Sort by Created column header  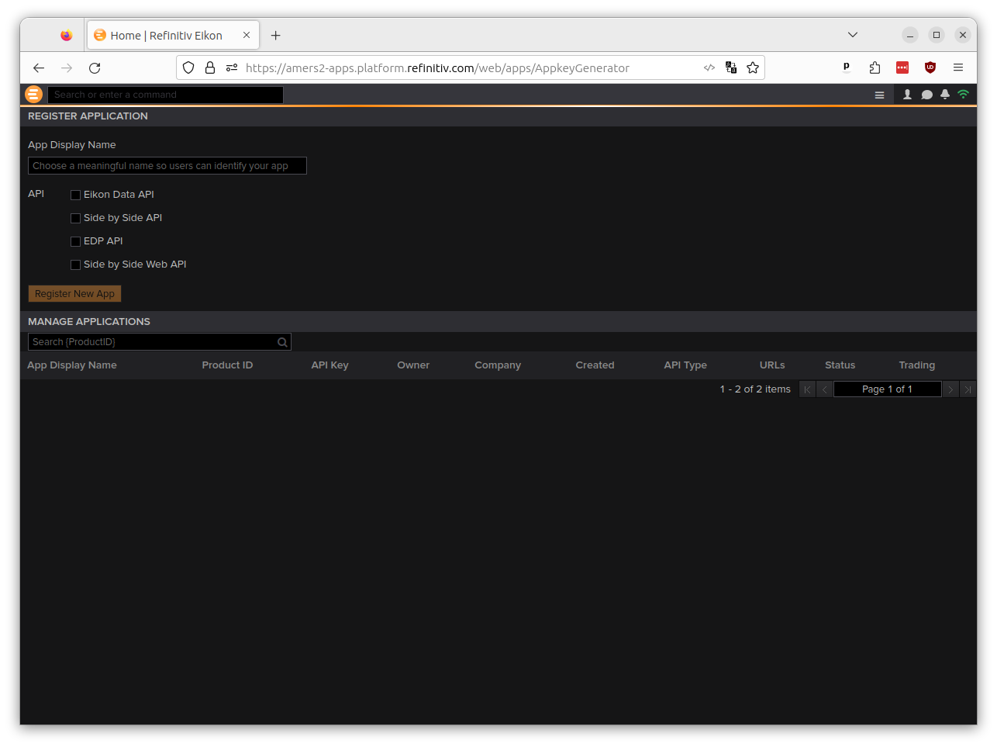point(595,365)
